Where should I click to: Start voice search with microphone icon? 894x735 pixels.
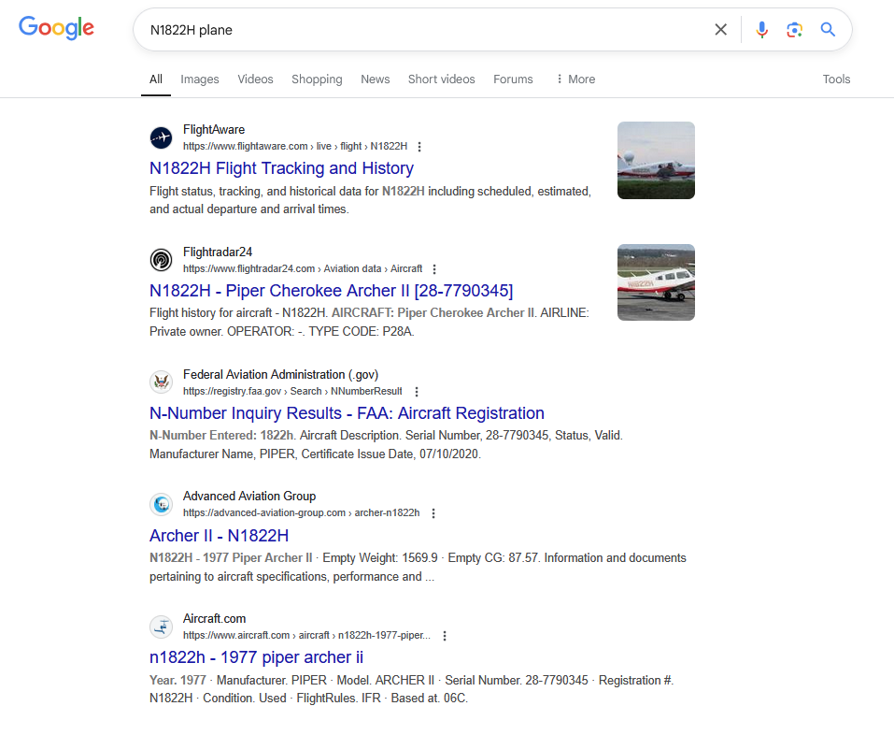[761, 30]
